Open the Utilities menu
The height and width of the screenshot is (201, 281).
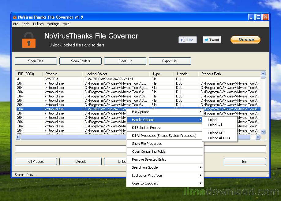[x=38, y=24]
